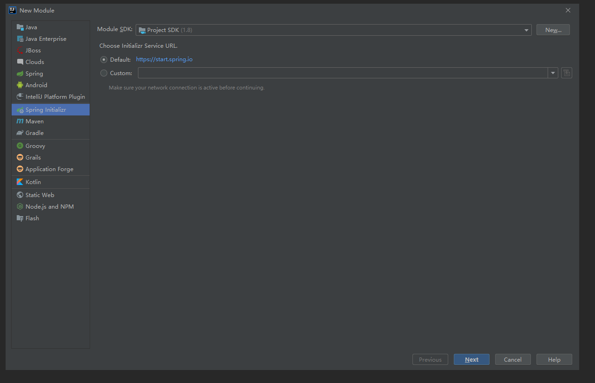Click the Next button

(x=471, y=359)
